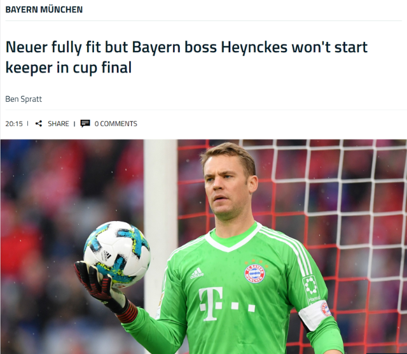Viewport: 407px width, 354px height.
Task: Open author Ben Spratt's page
Action: [24, 99]
